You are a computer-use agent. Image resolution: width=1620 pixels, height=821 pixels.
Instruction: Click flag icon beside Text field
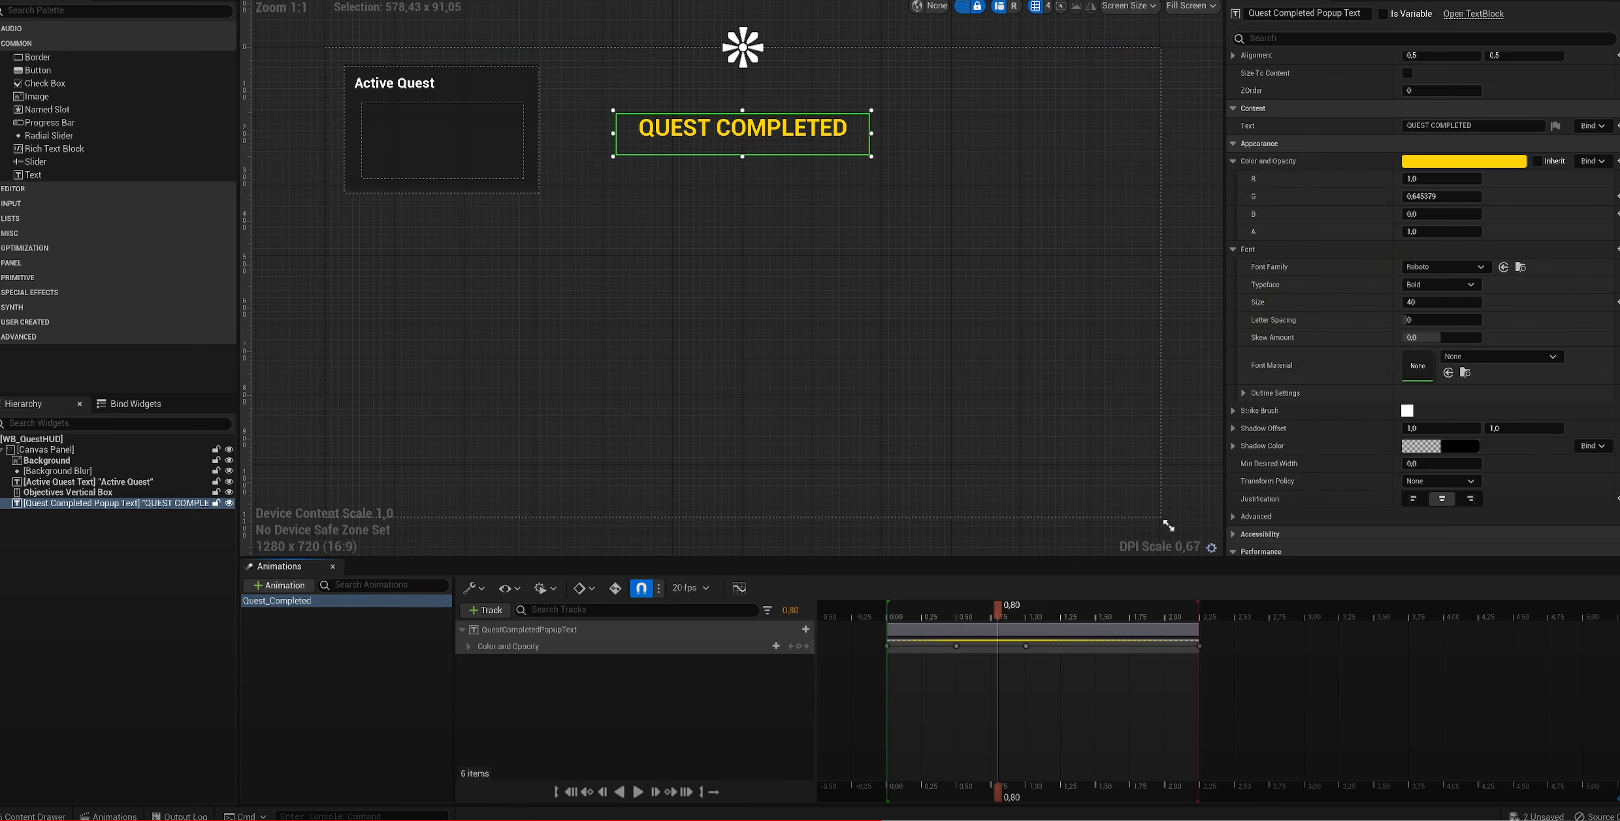point(1556,126)
